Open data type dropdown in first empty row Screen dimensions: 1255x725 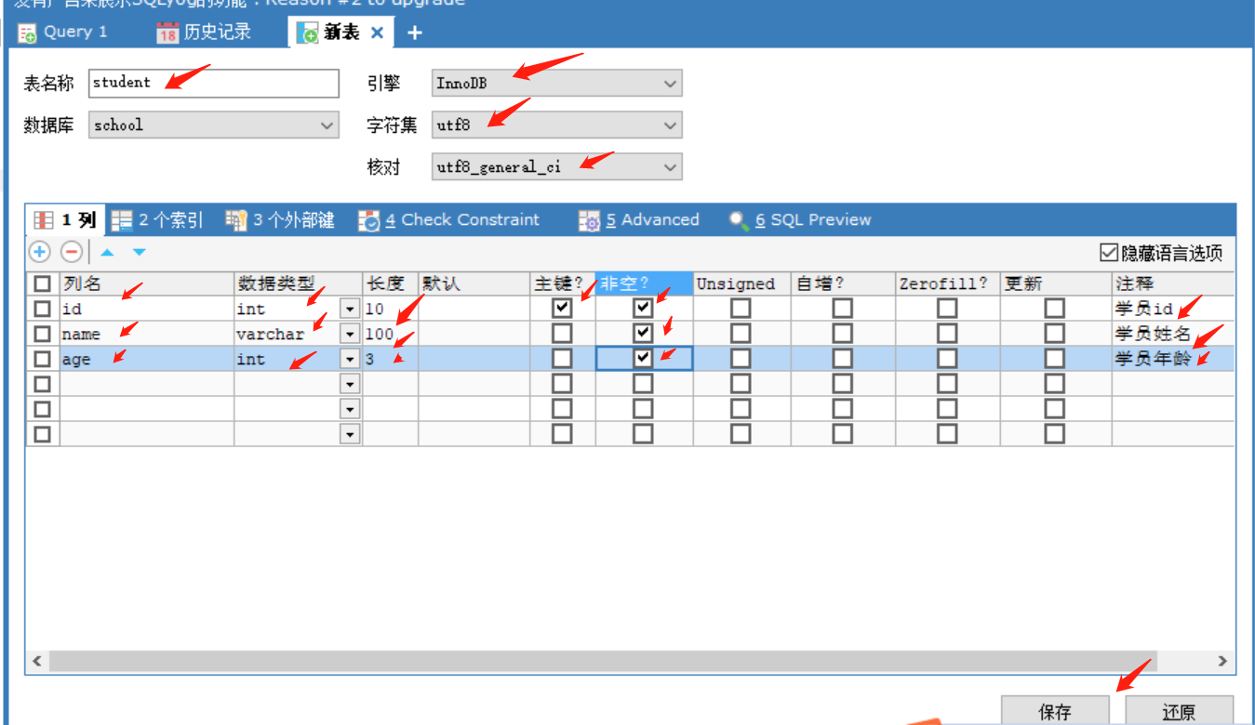[350, 384]
